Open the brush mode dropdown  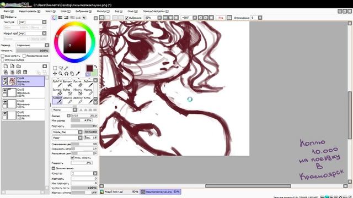coord(75,110)
